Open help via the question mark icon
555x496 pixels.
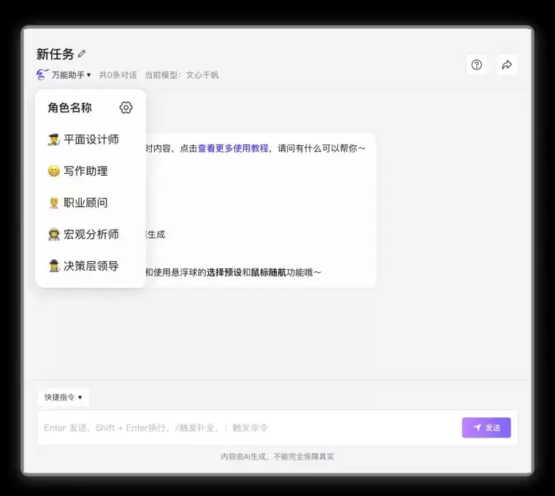477,65
